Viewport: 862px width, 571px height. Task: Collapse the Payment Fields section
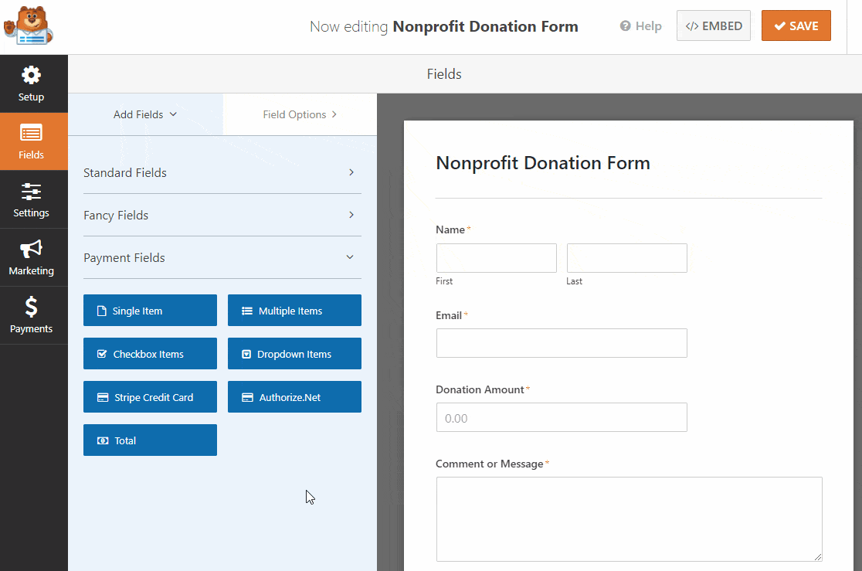coord(222,257)
